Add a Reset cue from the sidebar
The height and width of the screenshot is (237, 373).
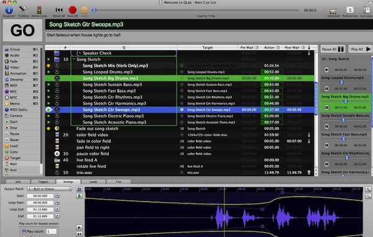22,140
